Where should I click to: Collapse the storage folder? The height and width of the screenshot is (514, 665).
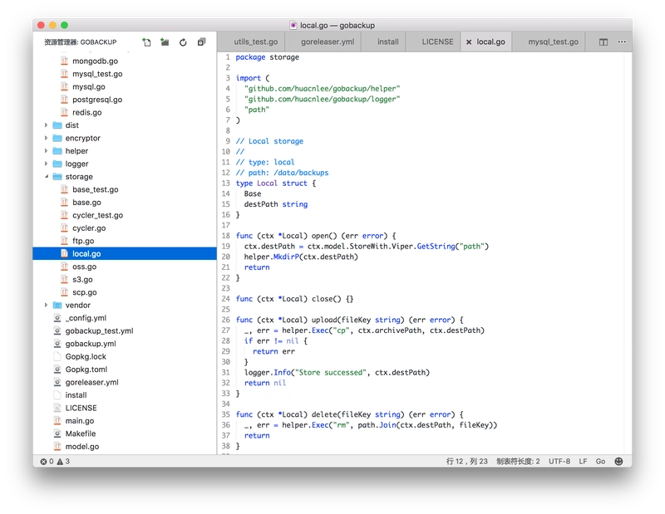46,177
